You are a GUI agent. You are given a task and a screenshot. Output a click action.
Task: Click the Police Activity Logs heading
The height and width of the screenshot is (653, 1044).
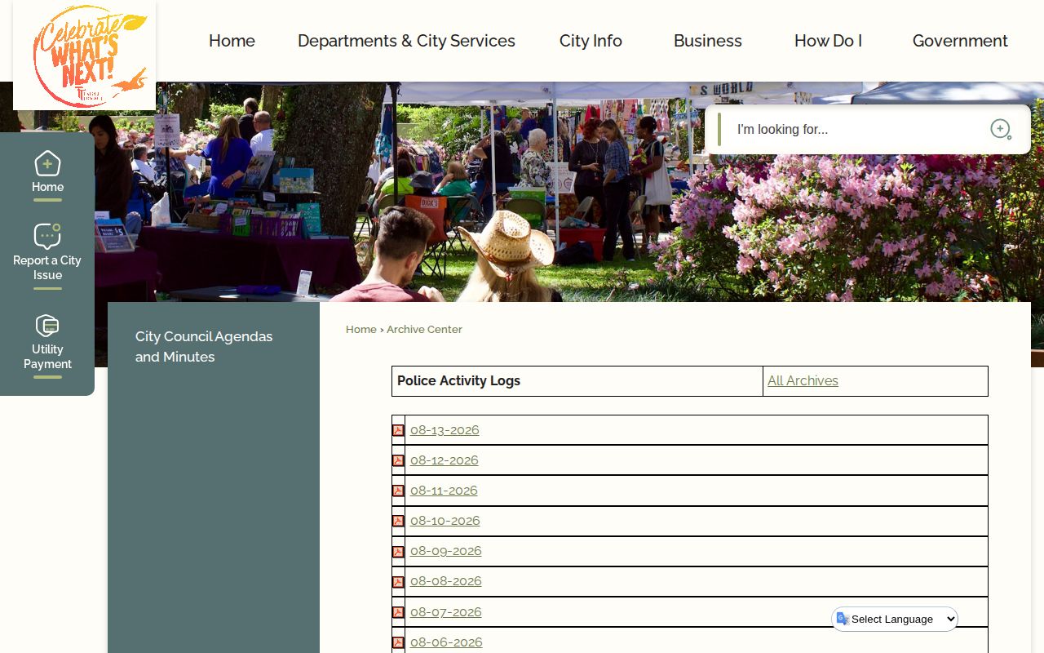[458, 380]
